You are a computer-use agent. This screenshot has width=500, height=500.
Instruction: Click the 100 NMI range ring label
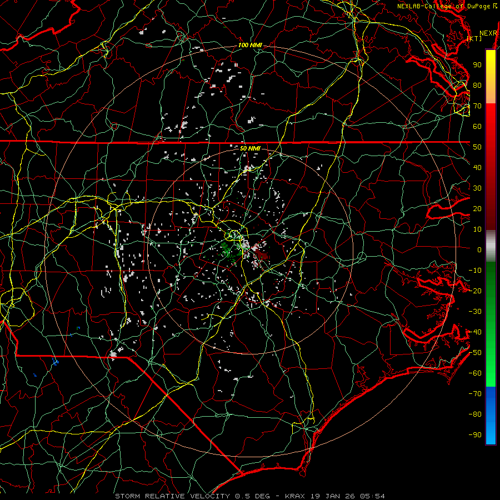coord(250,45)
